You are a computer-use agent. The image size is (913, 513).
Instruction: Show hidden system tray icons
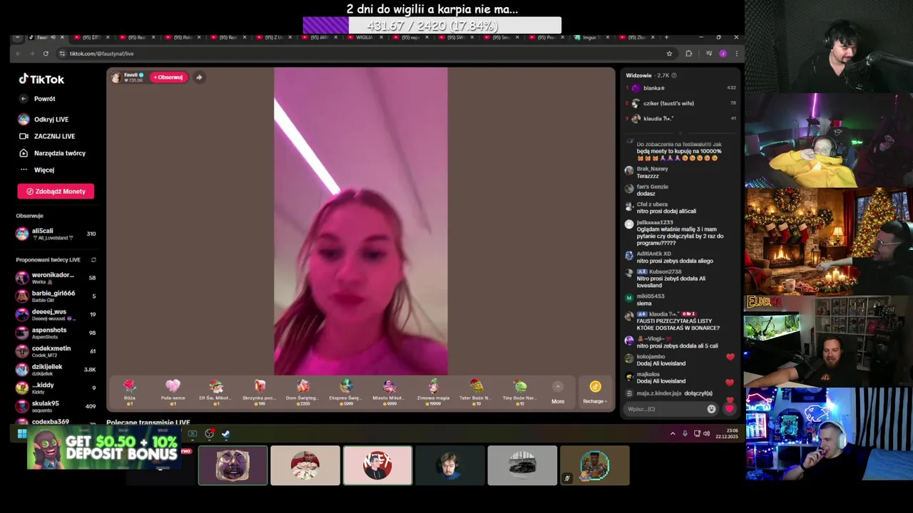pyautogui.click(x=673, y=434)
